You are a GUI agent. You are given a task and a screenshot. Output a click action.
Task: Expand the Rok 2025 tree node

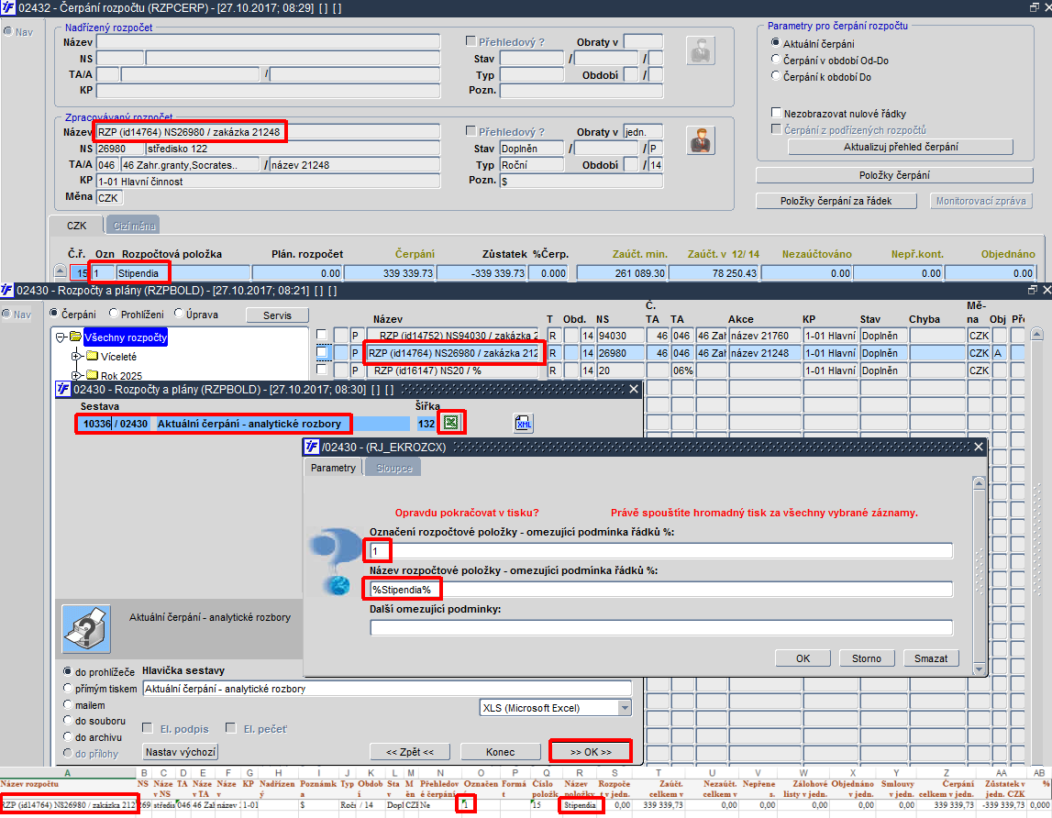point(76,375)
